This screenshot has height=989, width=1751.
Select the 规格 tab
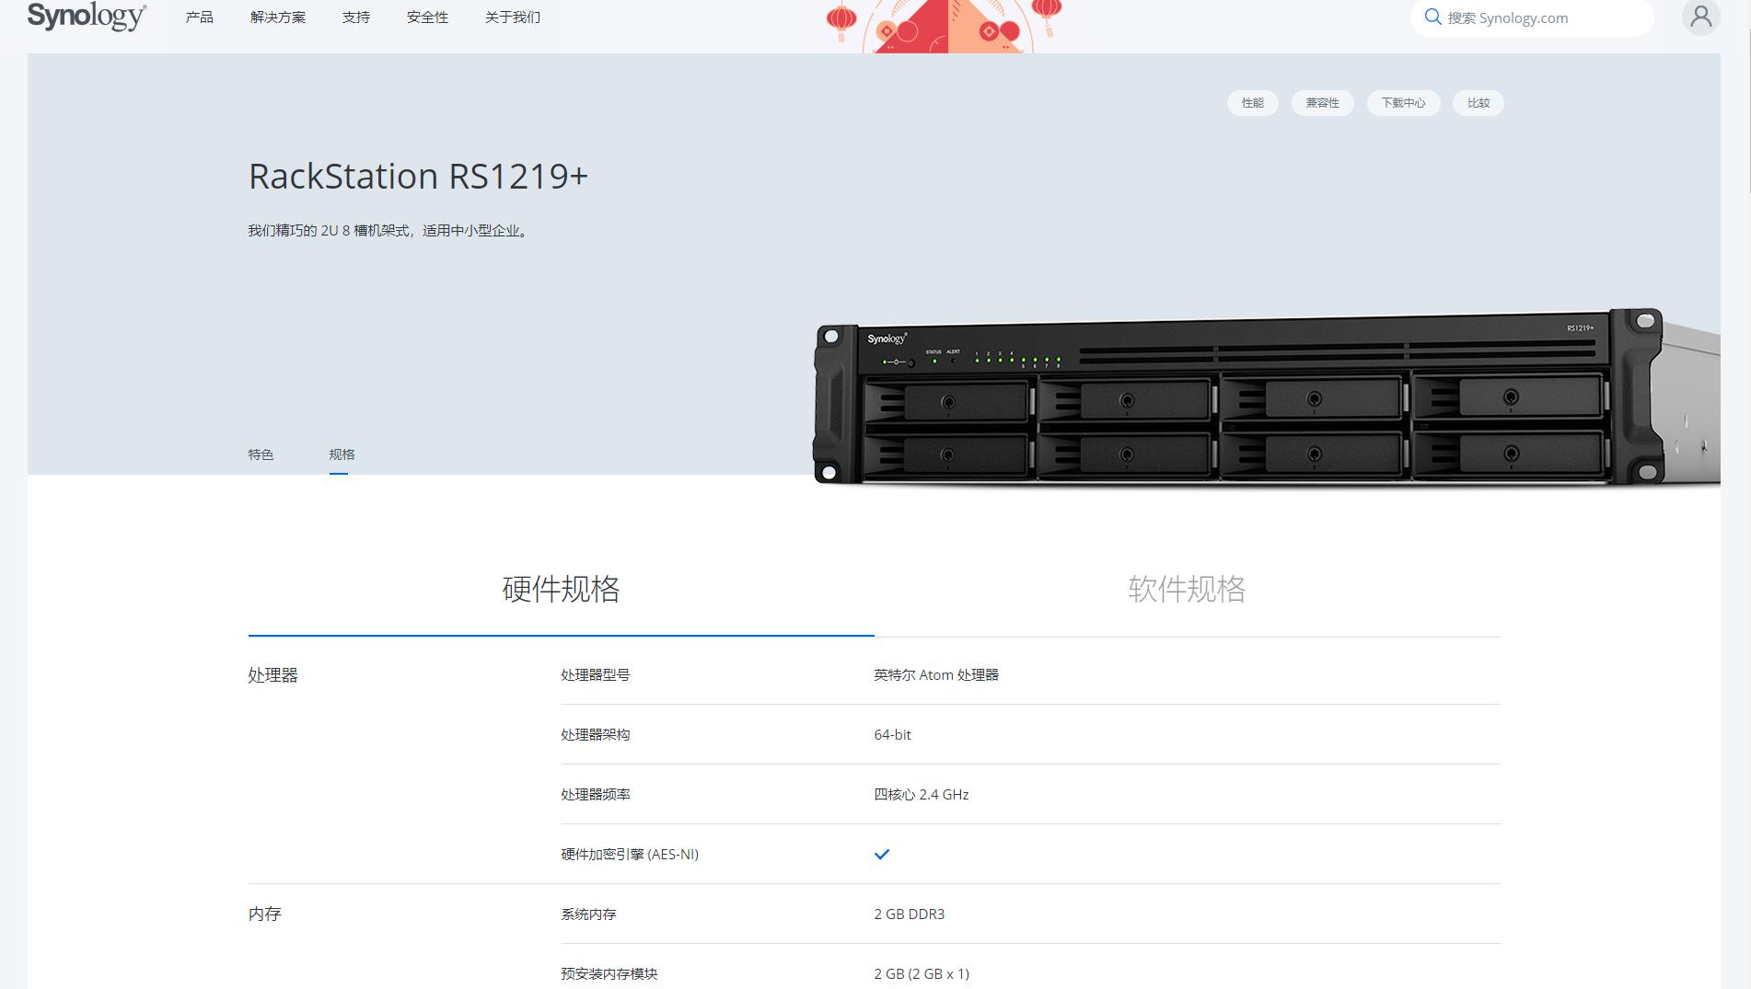coord(342,454)
